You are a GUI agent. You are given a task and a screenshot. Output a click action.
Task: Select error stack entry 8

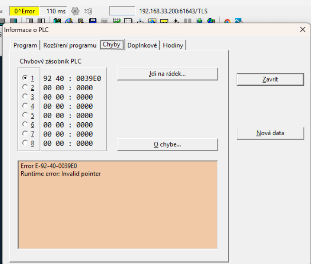click(25, 143)
